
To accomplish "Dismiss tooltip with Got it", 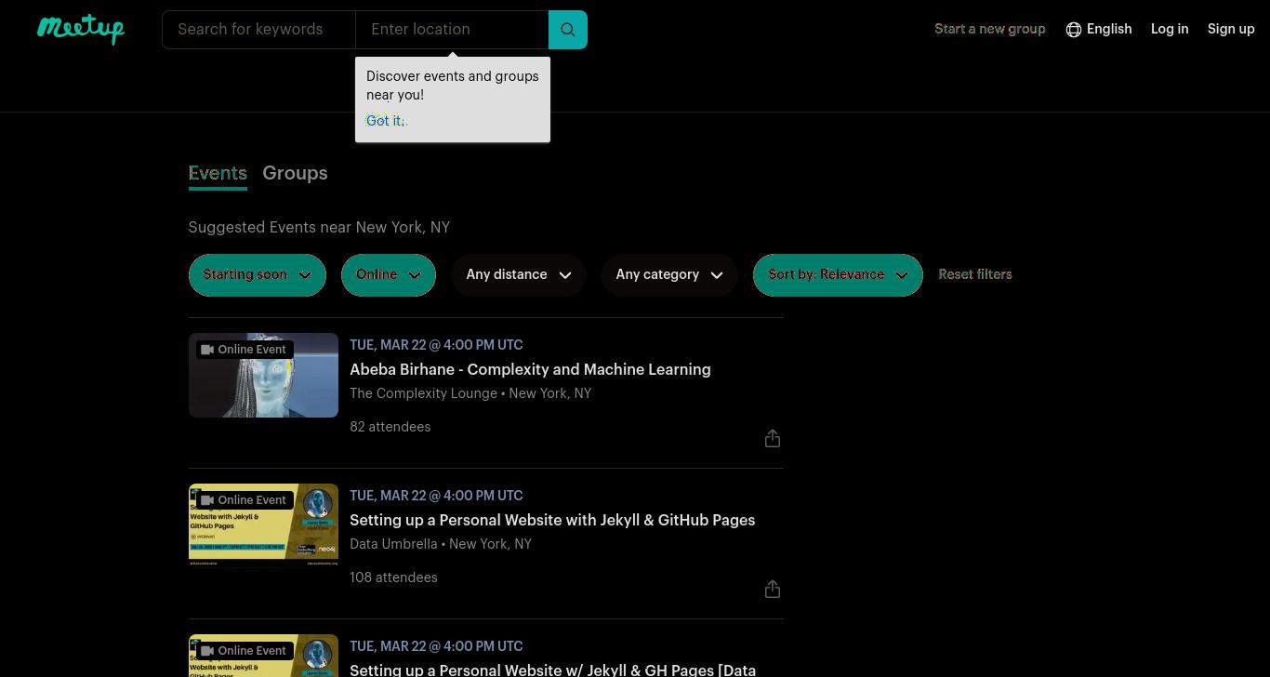I will (x=385, y=121).
